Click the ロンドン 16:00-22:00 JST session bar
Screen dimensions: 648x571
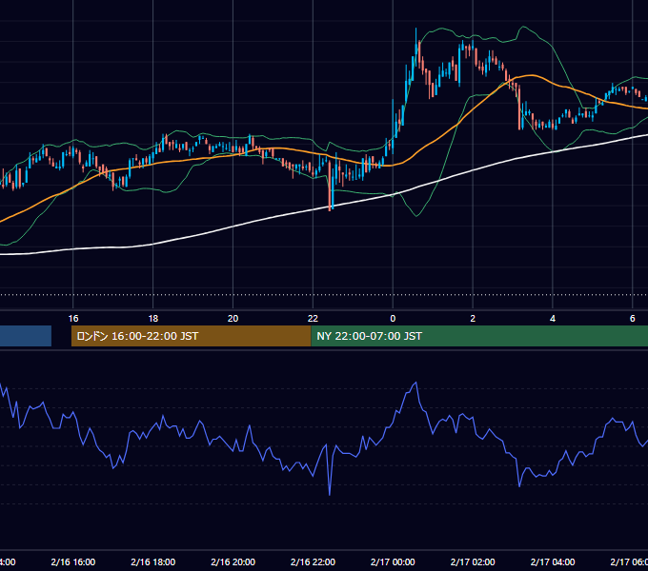point(191,336)
